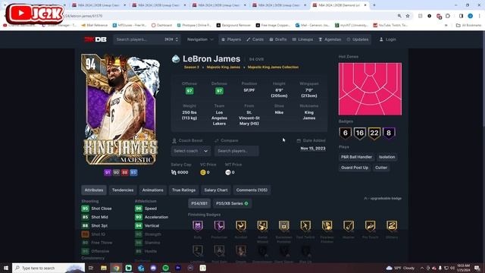485x273 pixels.
Task: Click the Bully finishing badge icon
Action: click(198, 226)
